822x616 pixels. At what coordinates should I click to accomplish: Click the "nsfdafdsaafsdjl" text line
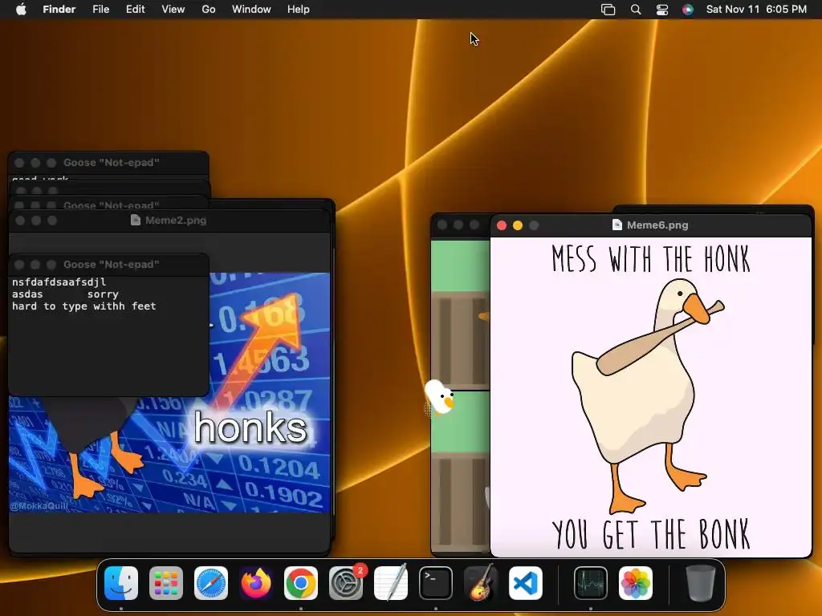(x=59, y=282)
